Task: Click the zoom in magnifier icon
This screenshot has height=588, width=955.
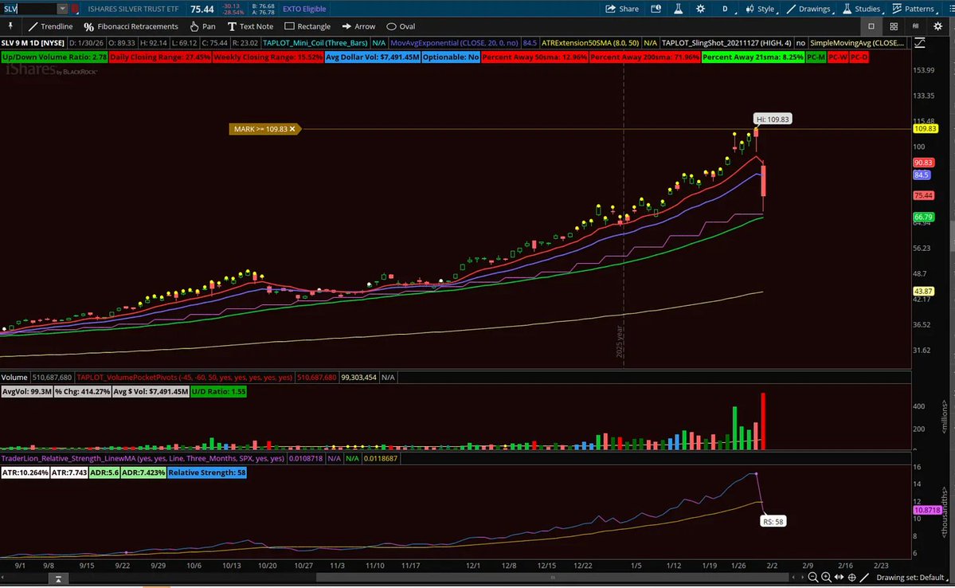Action: tap(826, 577)
